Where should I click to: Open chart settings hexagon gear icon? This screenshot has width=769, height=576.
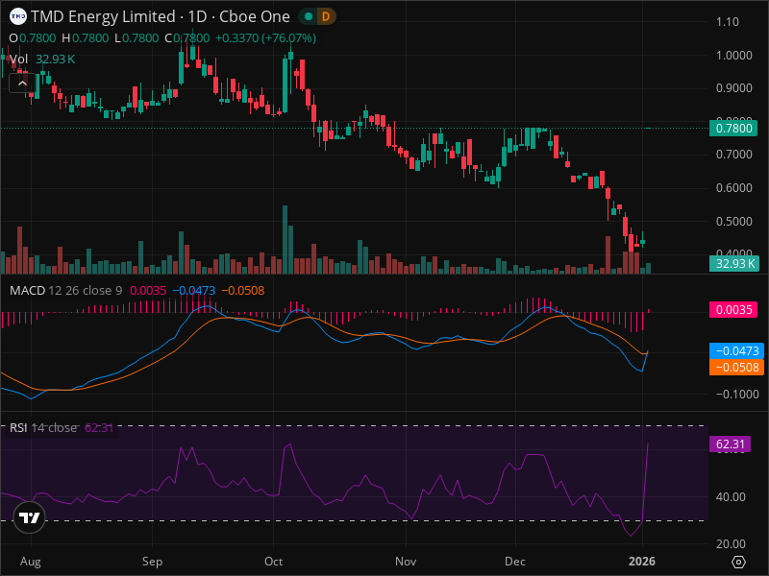pyautogui.click(x=738, y=562)
